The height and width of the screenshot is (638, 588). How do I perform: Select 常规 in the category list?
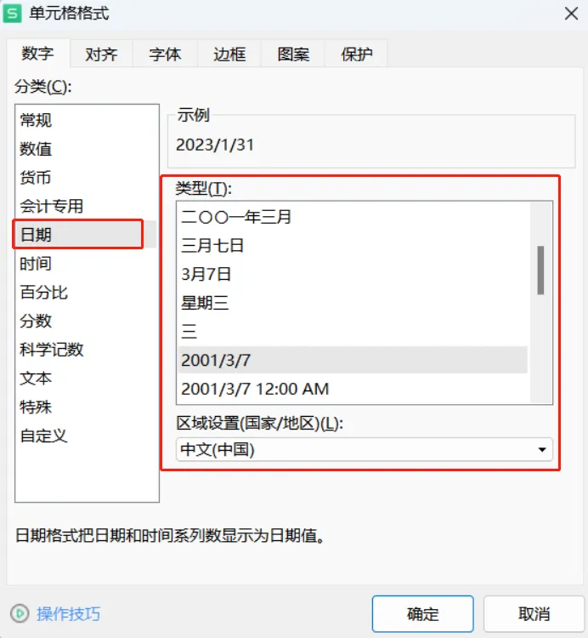tap(86, 120)
